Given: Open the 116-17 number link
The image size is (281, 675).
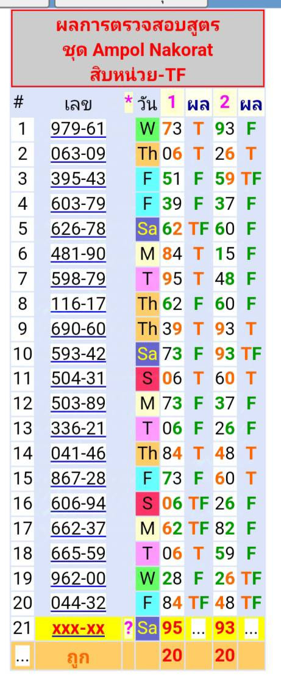Looking at the screenshot, I should 78,304.
